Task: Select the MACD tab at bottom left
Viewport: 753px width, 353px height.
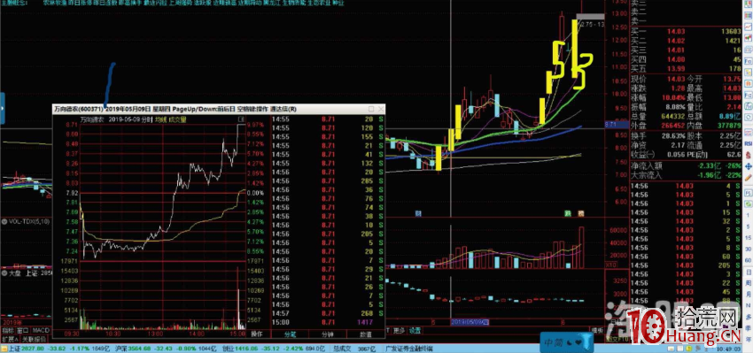Action: (41, 331)
